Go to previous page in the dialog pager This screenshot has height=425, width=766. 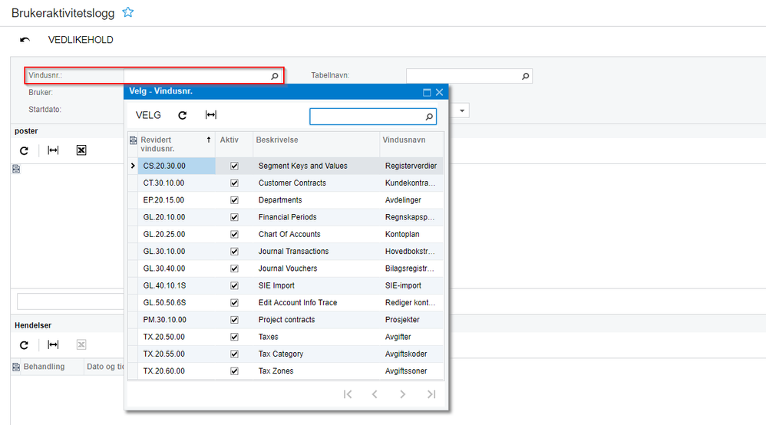tap(375, 394)
